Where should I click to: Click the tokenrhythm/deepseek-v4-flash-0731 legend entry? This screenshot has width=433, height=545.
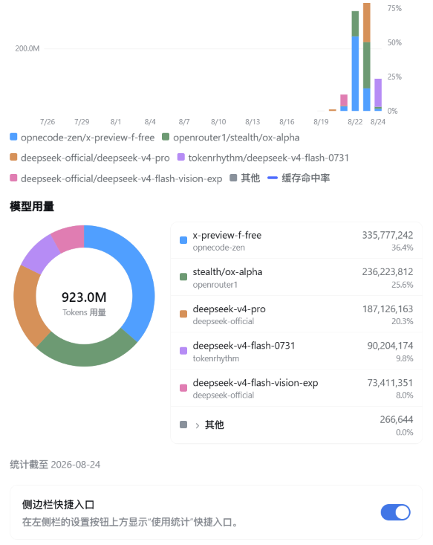click(263, 158)
